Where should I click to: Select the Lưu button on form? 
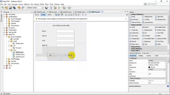pyautogui.click(x=50, y=55)
